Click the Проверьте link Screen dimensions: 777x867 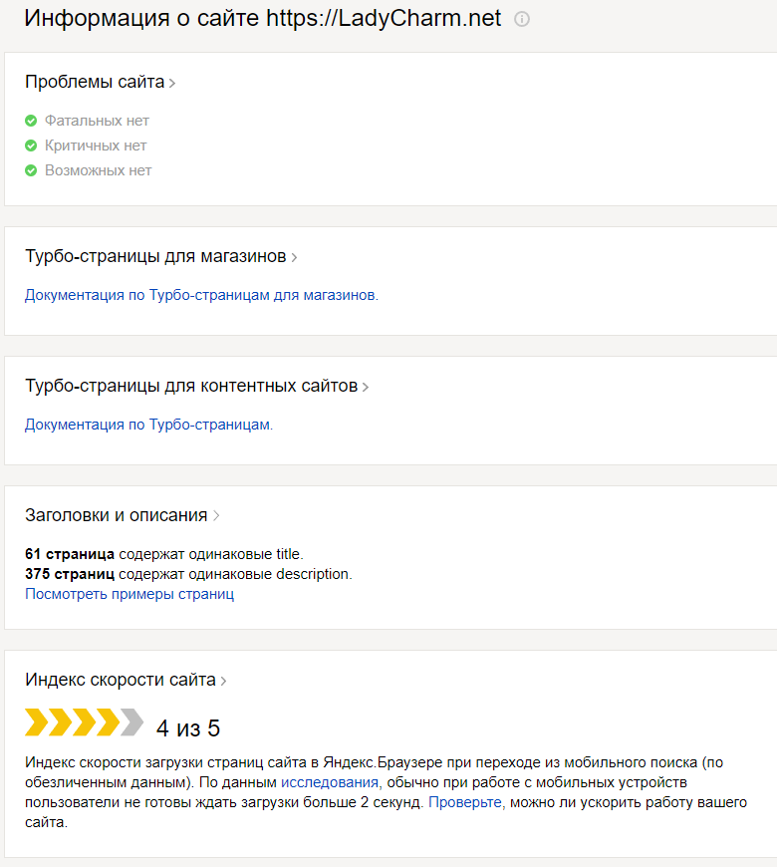point(465,802)
